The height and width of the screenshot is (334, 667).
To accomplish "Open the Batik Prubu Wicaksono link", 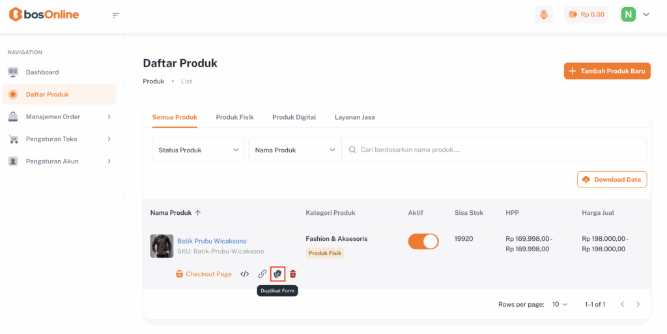I will (x=212, y=241).
